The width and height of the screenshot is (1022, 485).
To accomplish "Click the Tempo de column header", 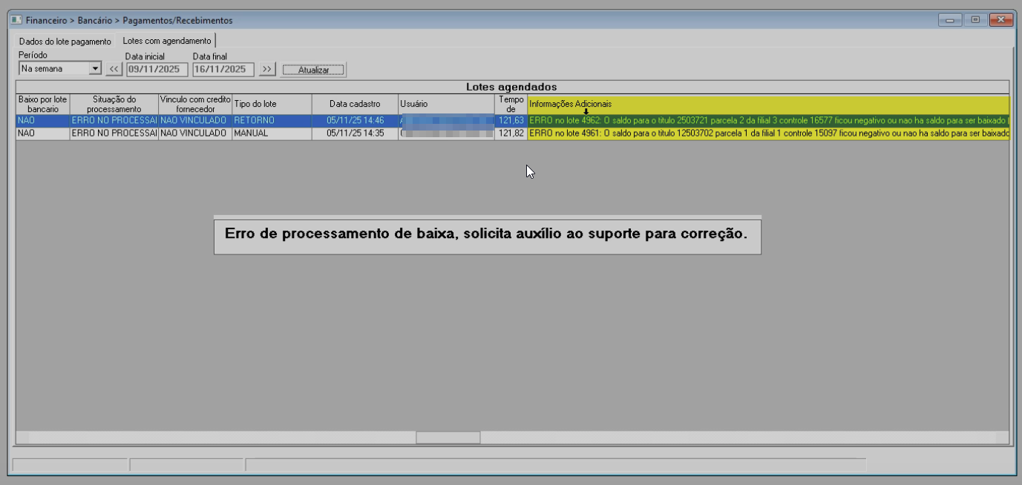I will 511,104.
